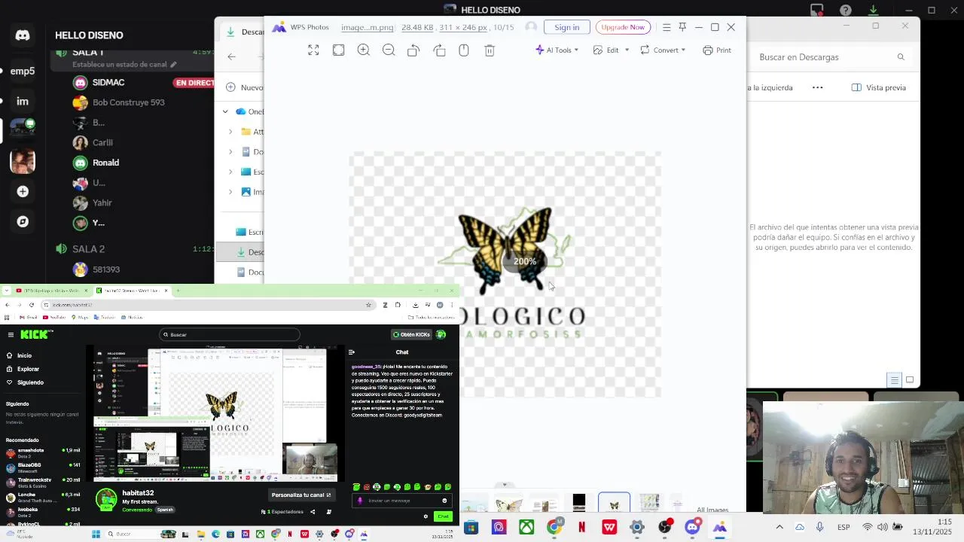
Task: Rotate the image clockwise
Action: click(x=439, y=50)
